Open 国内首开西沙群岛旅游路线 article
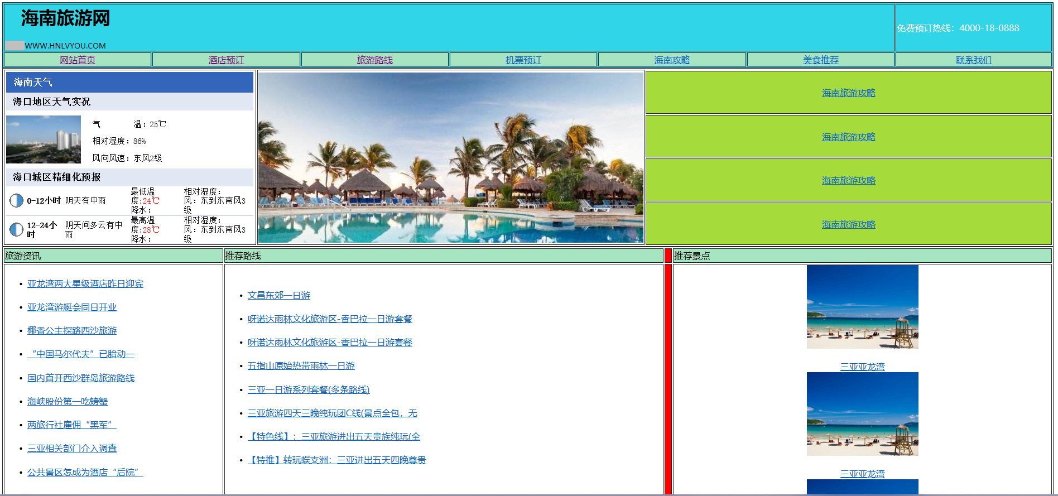 point(81,378)
